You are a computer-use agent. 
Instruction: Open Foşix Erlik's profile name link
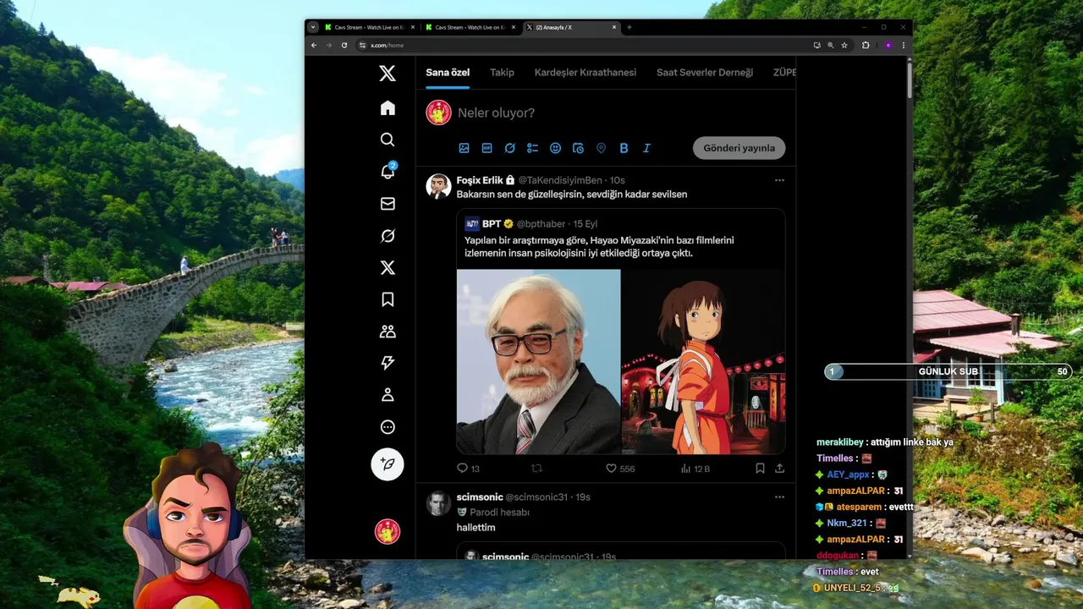tap(480, 180)
